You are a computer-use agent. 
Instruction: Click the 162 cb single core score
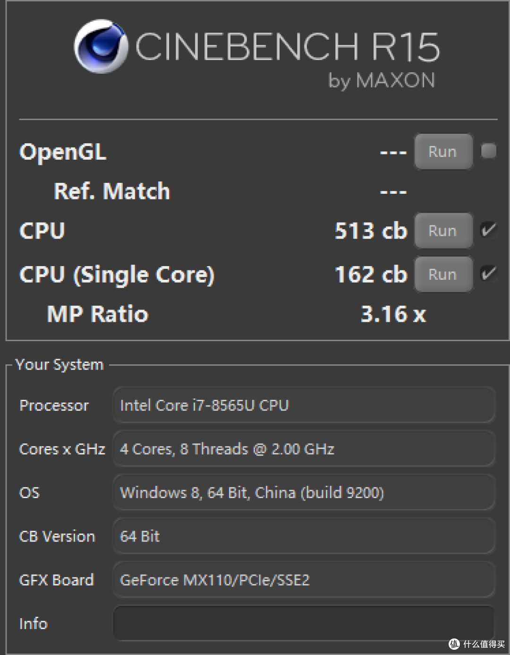371,275
